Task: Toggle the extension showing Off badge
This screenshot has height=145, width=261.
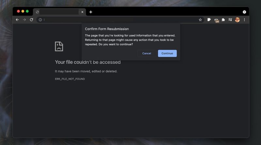Action: [x=216, y=20]
